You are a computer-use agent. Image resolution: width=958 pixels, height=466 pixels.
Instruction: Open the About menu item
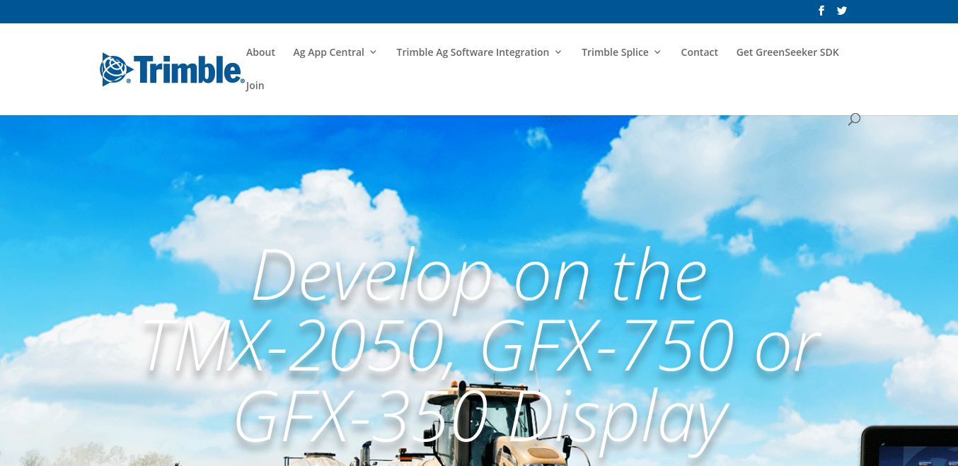click(260, 52)
